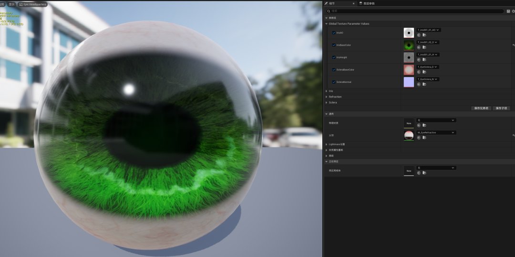Screen dimensions: 515x257
Task: Click the search magnifier icon
Action: pyautogui.click(x=329, y=11)
